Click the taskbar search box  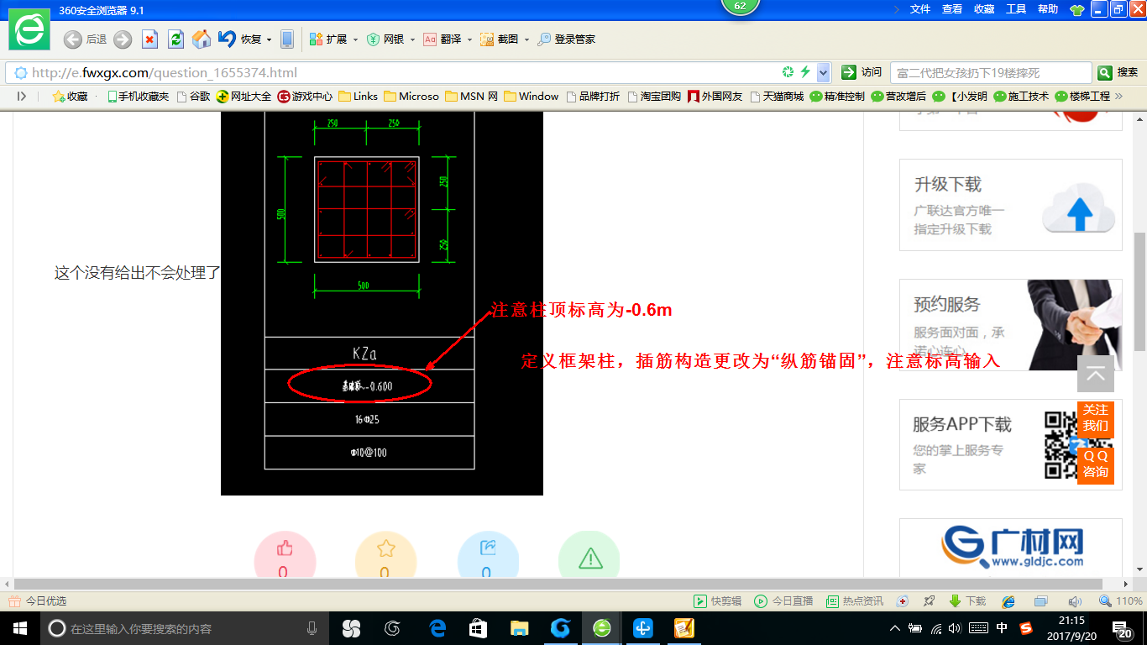185,628
